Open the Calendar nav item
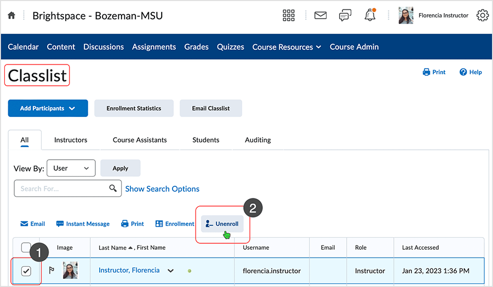 point(23,47)
